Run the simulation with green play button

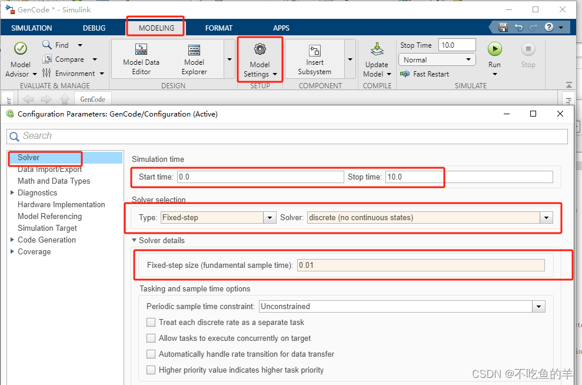pyautogui.click(x=494, y=49)
